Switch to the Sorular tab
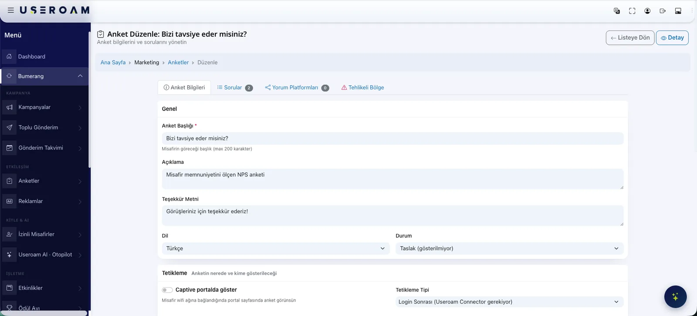This screenshot has width=697, height=316. point(235,88)
